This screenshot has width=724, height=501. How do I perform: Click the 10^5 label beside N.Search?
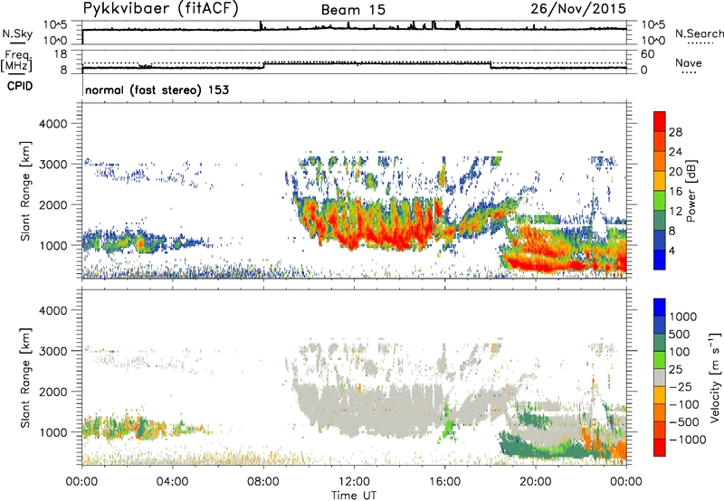coord(653,24)
